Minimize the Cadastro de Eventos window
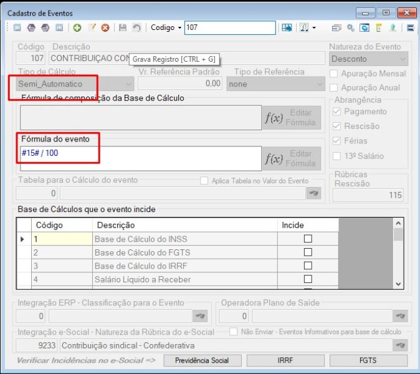 (365, 13)
